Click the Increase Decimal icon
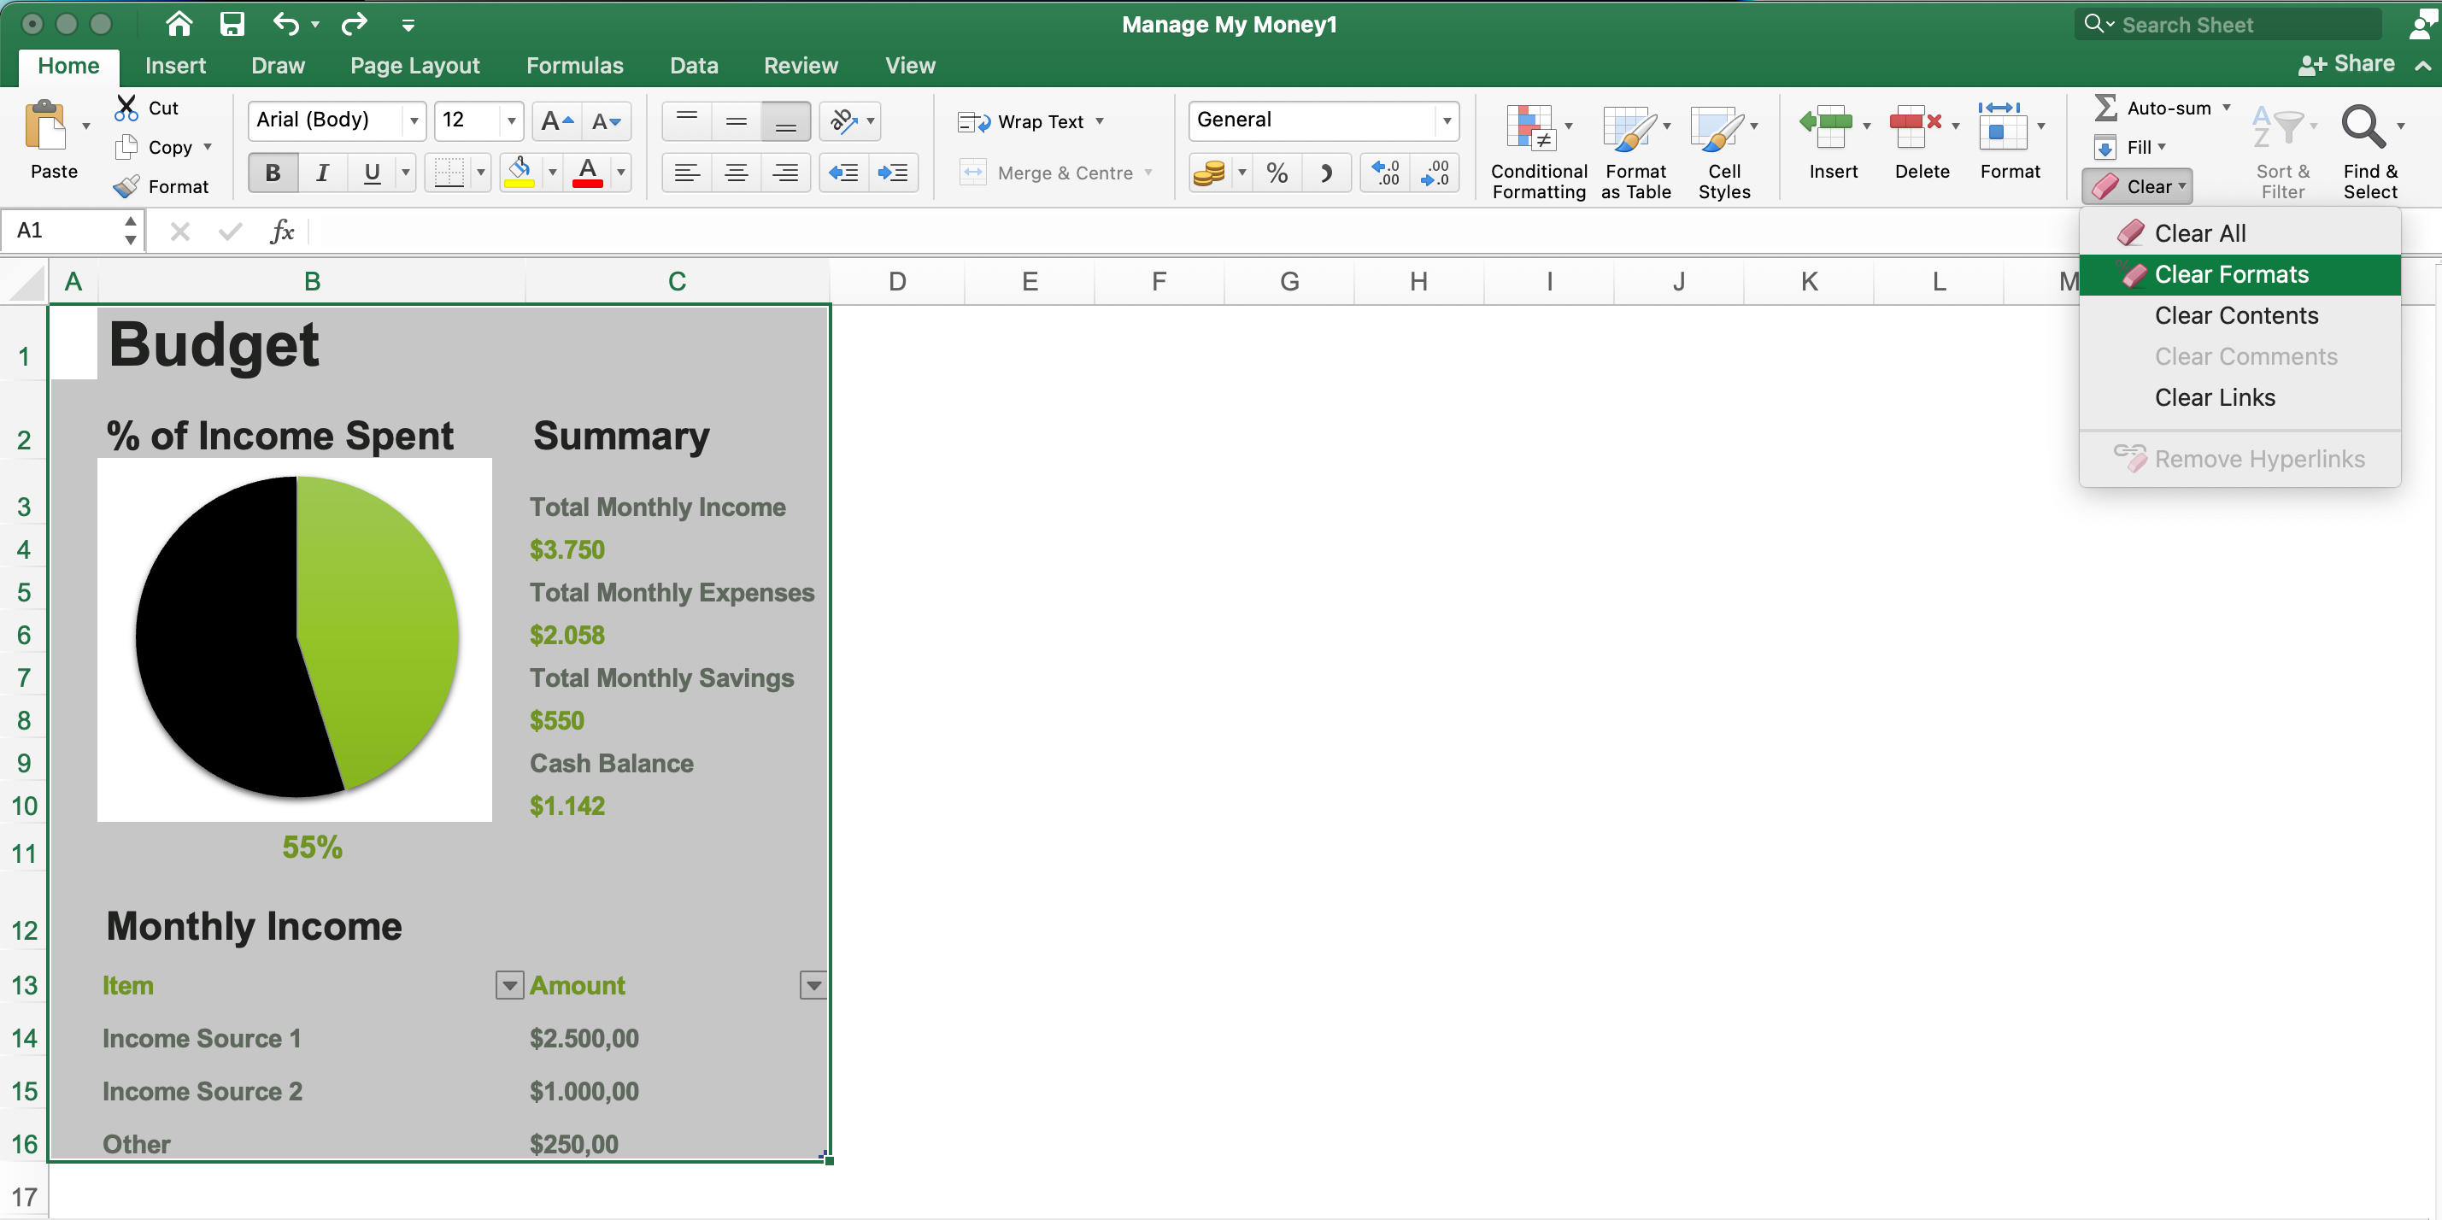The height and width of the screenshot is (1220, 2442). click(x=1384, y=173)
